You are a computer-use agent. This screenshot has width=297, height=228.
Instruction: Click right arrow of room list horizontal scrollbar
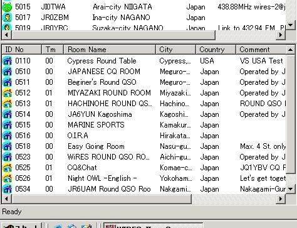(281, 199)
